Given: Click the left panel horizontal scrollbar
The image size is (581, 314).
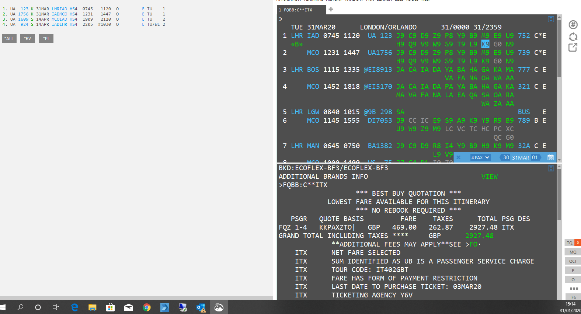Looking at the screenshot, I should [x=136, y=298].
